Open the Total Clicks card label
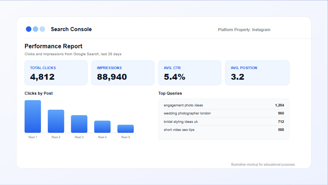Viewport: 328px width, 185px height. [43, 68]
